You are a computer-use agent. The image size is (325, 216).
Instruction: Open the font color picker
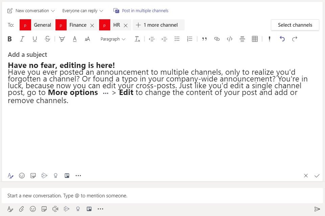(x=74, y=39)
